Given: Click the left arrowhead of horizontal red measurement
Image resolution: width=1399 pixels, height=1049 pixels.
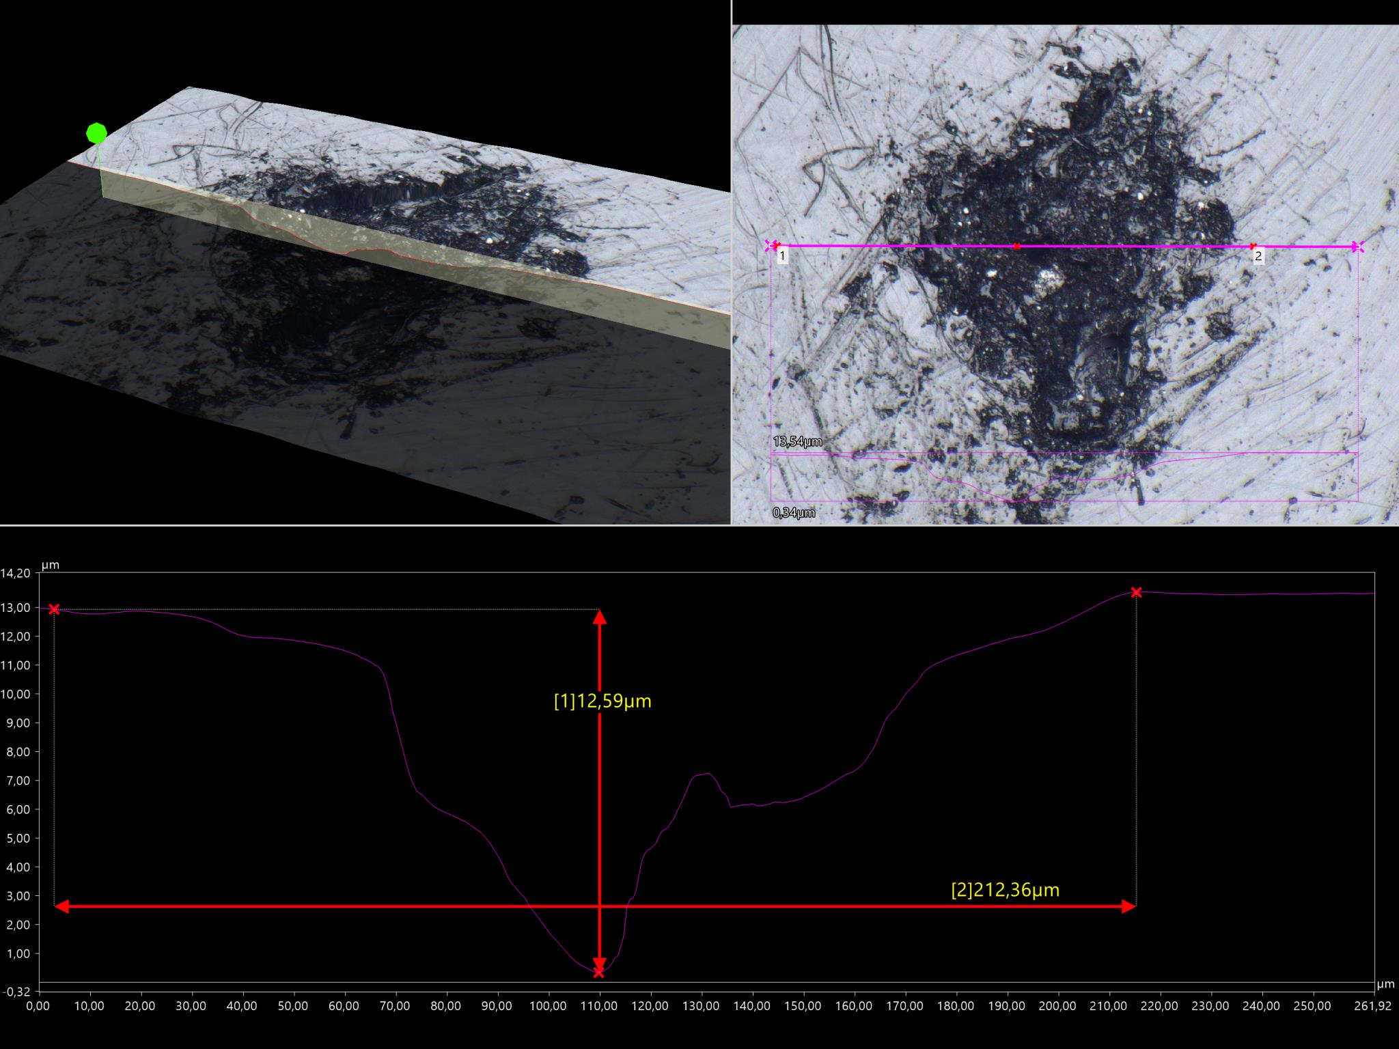Looking at the screenshot, I should click(61, 906).
